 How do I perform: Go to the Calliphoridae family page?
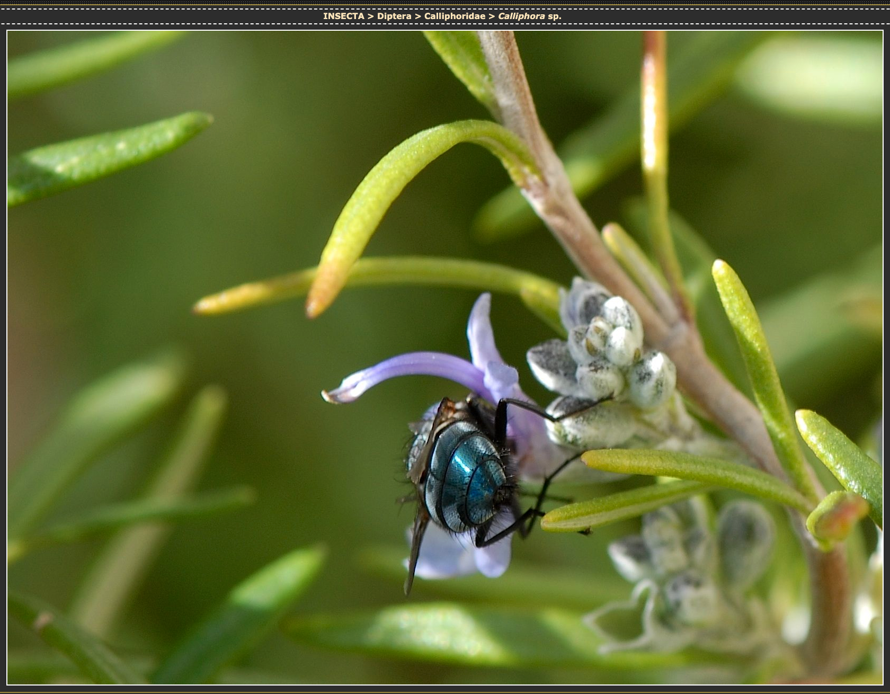click(x=455, y=16)
